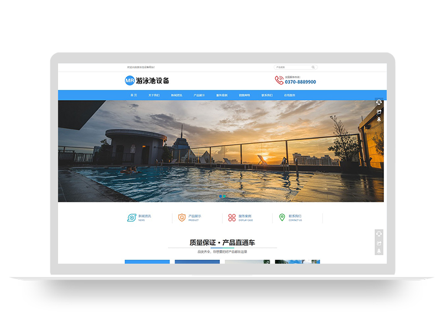The width and height of the screenshot is (442, 331).
Task: Click the 在线留言 link in navbar
Action: [x=288, y=94]
